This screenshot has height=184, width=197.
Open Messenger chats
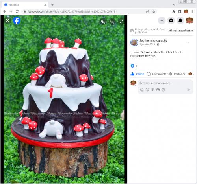tap(171, 20)
